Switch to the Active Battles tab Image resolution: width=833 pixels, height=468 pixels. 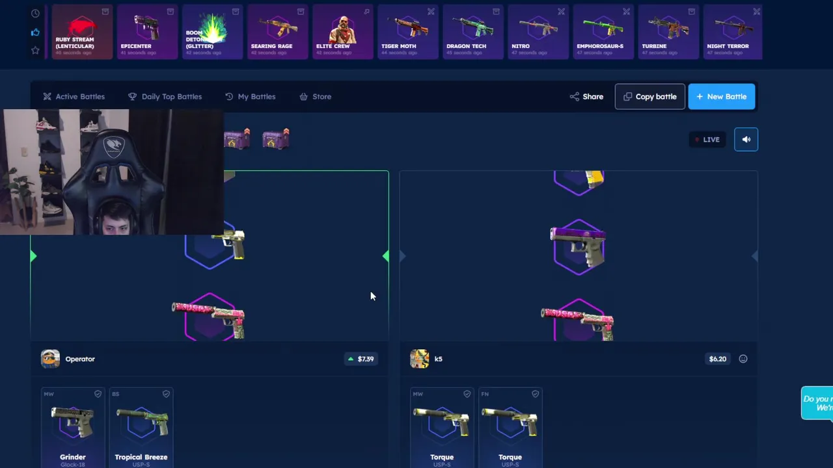tap(74, 96)
